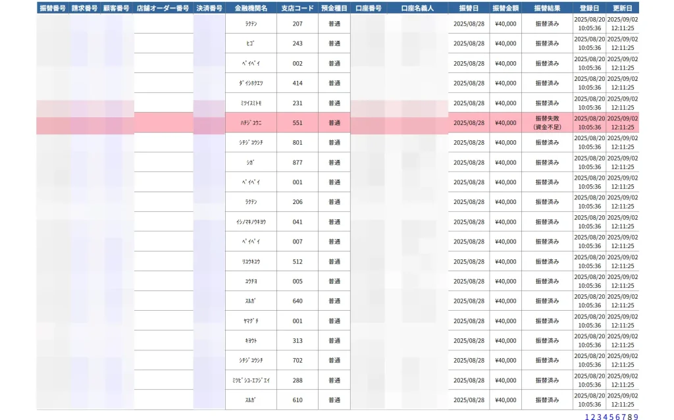
Task: Click the branch code 288 cell
Action: point(298,380)
